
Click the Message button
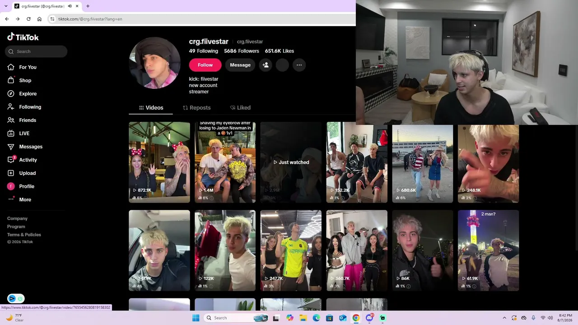(240, 65)
